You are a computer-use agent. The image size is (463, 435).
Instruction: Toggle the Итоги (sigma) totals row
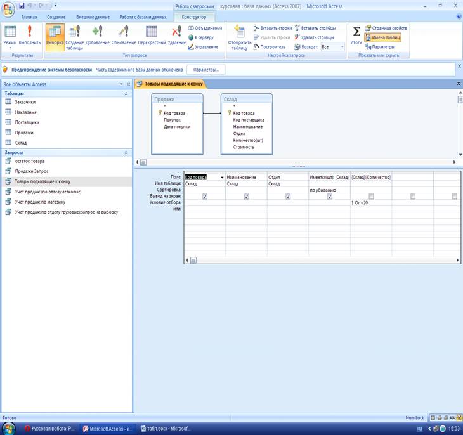(x=356, y=36)
